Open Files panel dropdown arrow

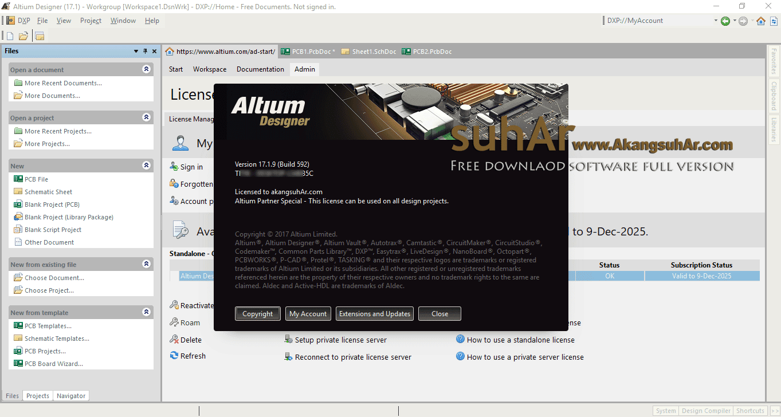(x=136, y=51)
